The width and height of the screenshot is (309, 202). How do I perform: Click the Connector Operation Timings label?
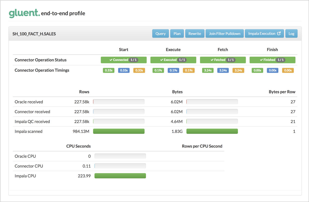click(42, 70)
